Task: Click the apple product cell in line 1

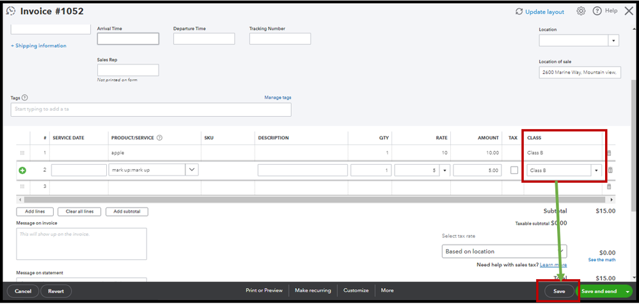Action: pos(154,153)
